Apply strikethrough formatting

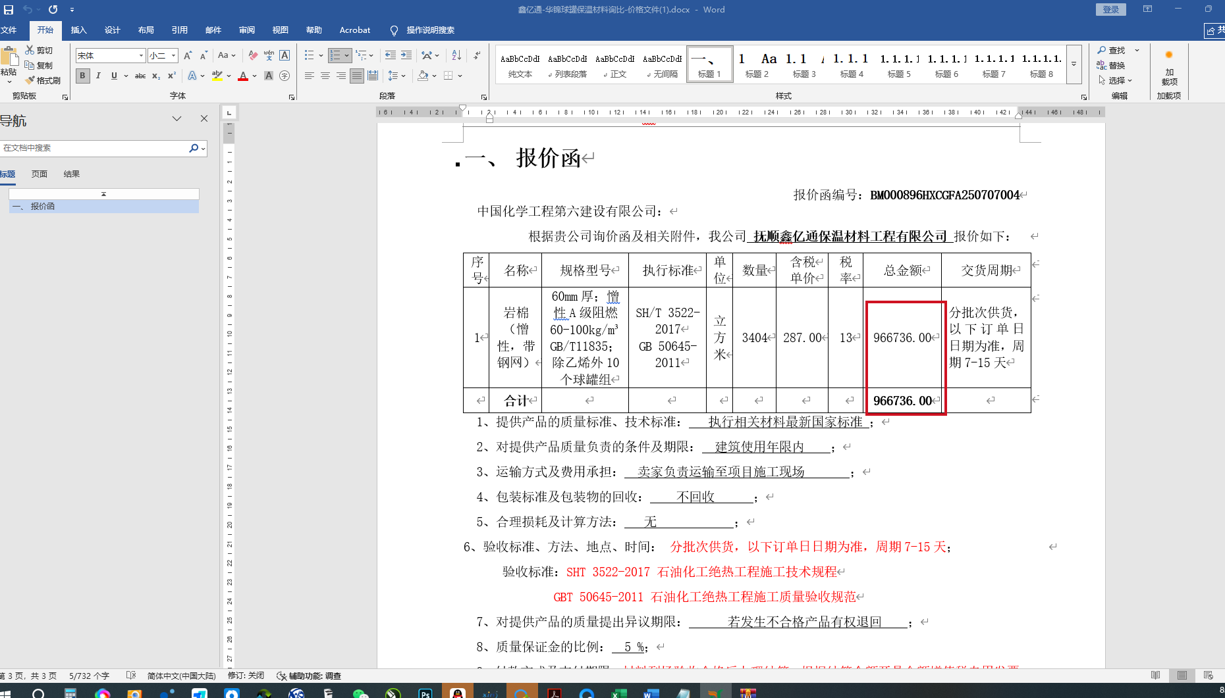pos(140,76)
